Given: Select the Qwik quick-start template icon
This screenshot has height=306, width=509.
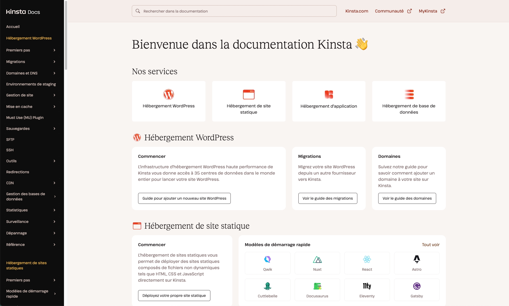Looking at the screenshot, I should 267,259.
